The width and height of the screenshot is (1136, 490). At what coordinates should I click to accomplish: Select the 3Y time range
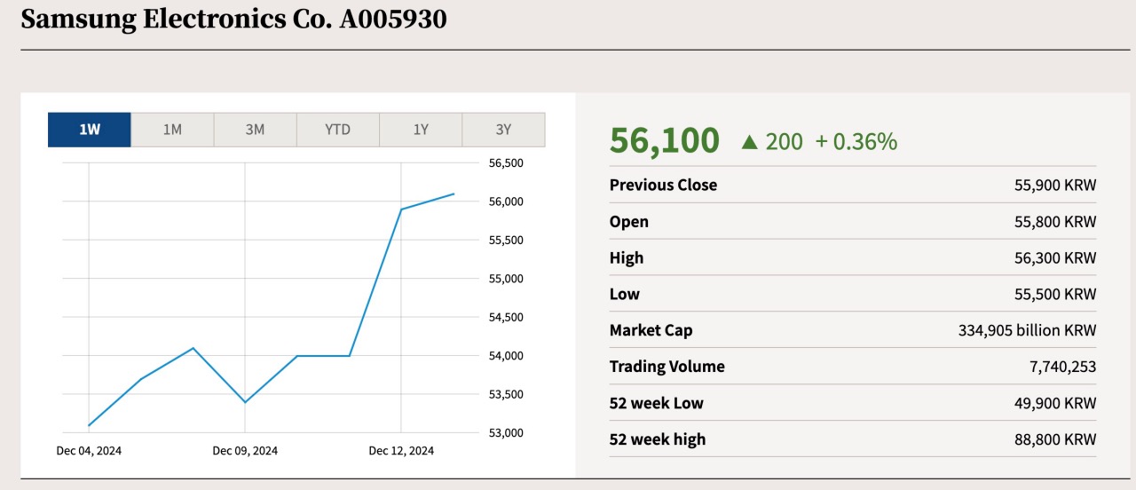(503, 130)
